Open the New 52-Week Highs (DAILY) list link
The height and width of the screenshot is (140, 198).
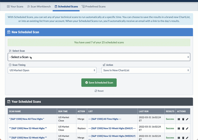pyautogui.click(x=112, y=128)
